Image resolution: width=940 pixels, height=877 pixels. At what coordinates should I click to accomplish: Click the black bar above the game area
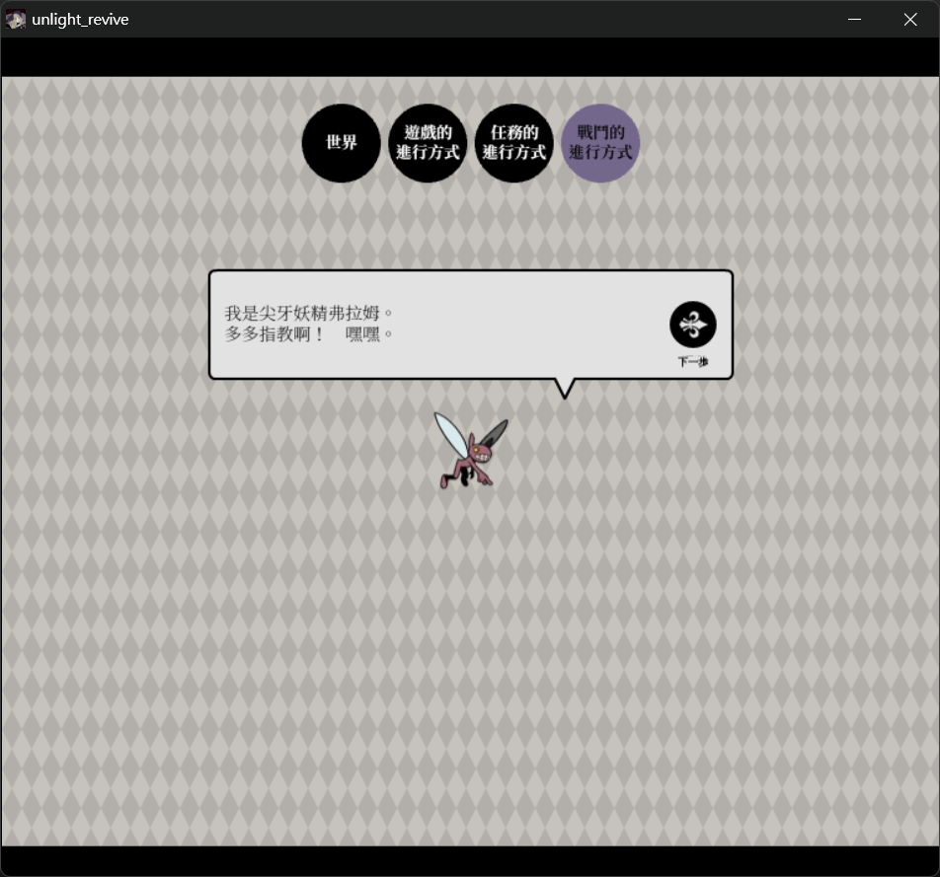click(470, 57)
